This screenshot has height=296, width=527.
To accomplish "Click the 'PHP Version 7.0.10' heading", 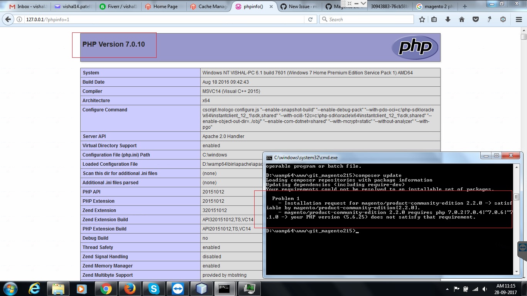I will tap(113, 44).
